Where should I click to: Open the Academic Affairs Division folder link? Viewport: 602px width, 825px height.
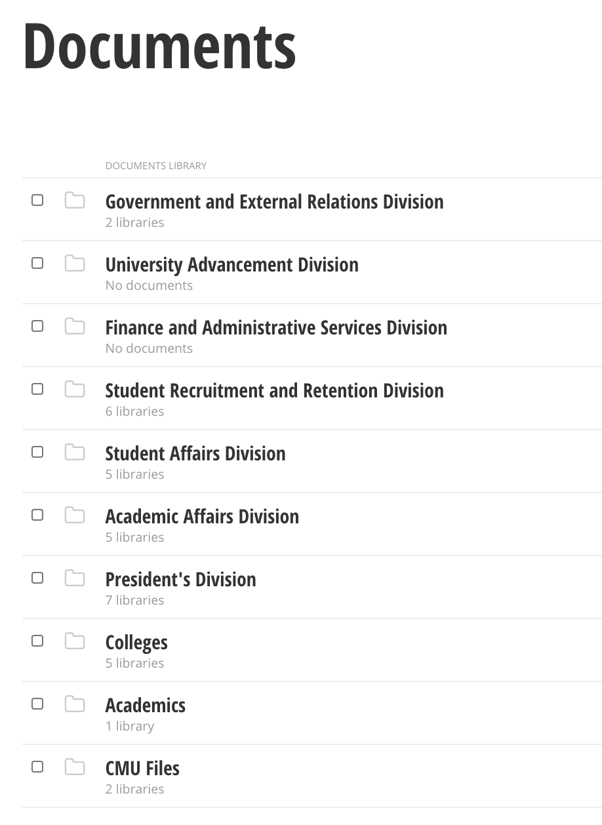click(202, 516)
